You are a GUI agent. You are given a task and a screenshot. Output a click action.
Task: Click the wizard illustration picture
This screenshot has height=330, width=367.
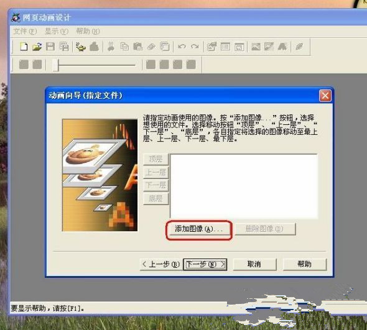tap(100, 175)
